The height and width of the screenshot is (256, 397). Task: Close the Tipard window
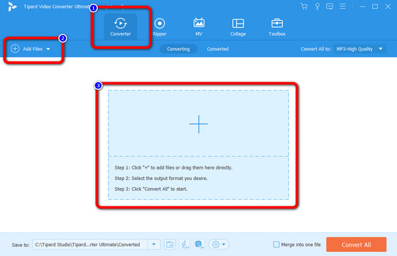tap(388, 7)
